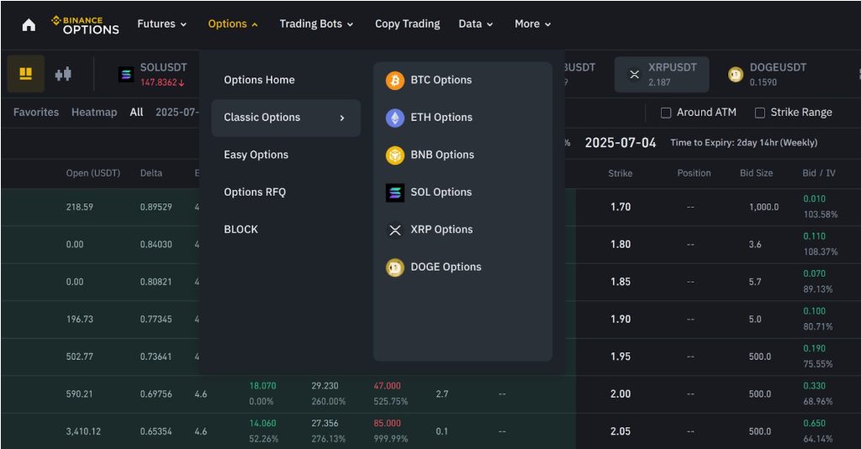Image resolution: width=861 pixels, height=449 pixels.
Task: Click the Position column header
Action: click(x=694, y=173)
